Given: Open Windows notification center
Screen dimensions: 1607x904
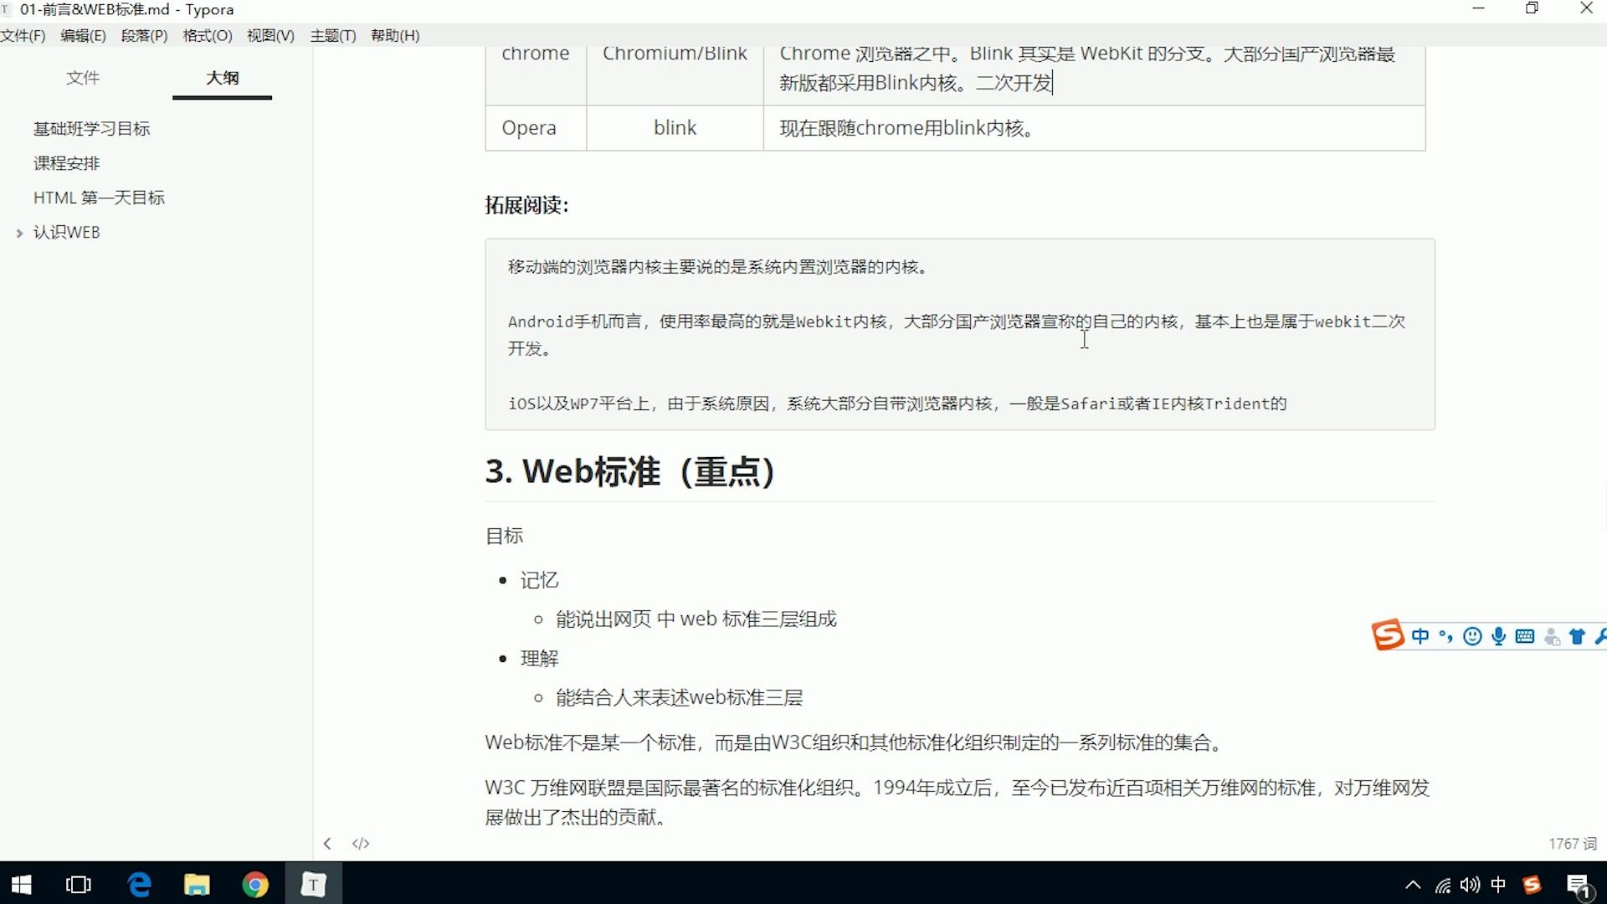Looking at the screenshot, I should tap(1579, 886).
